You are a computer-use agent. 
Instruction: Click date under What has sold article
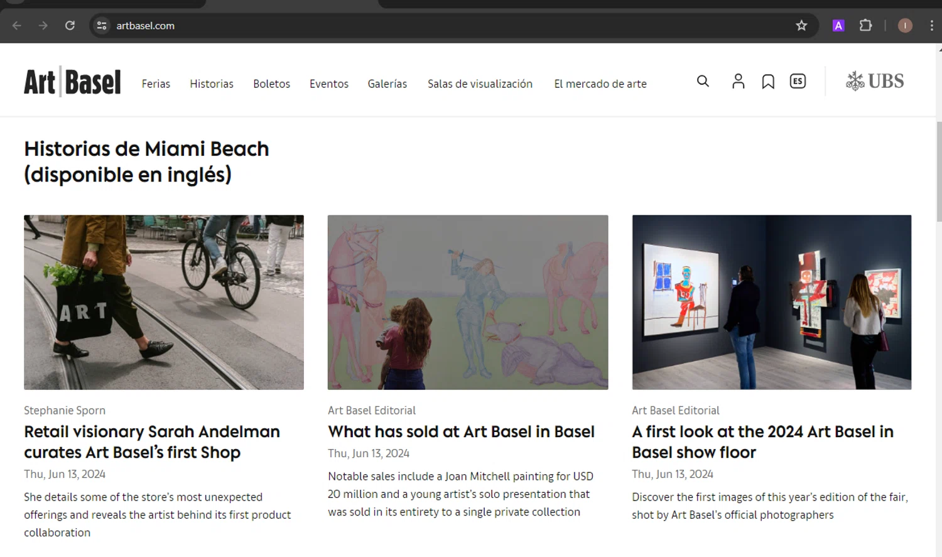click(x=369, y=453)
